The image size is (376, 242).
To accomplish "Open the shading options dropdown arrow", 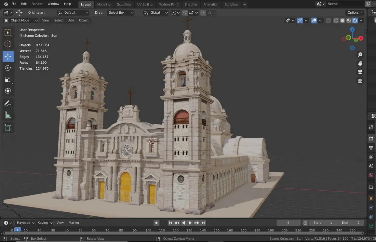I will point(361,20).
